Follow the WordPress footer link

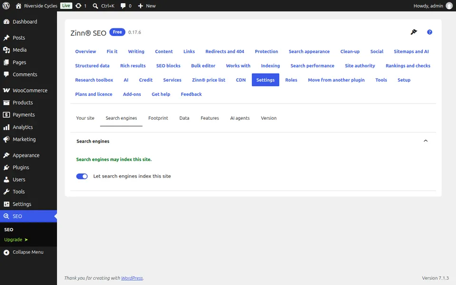[x=132, y=278]
